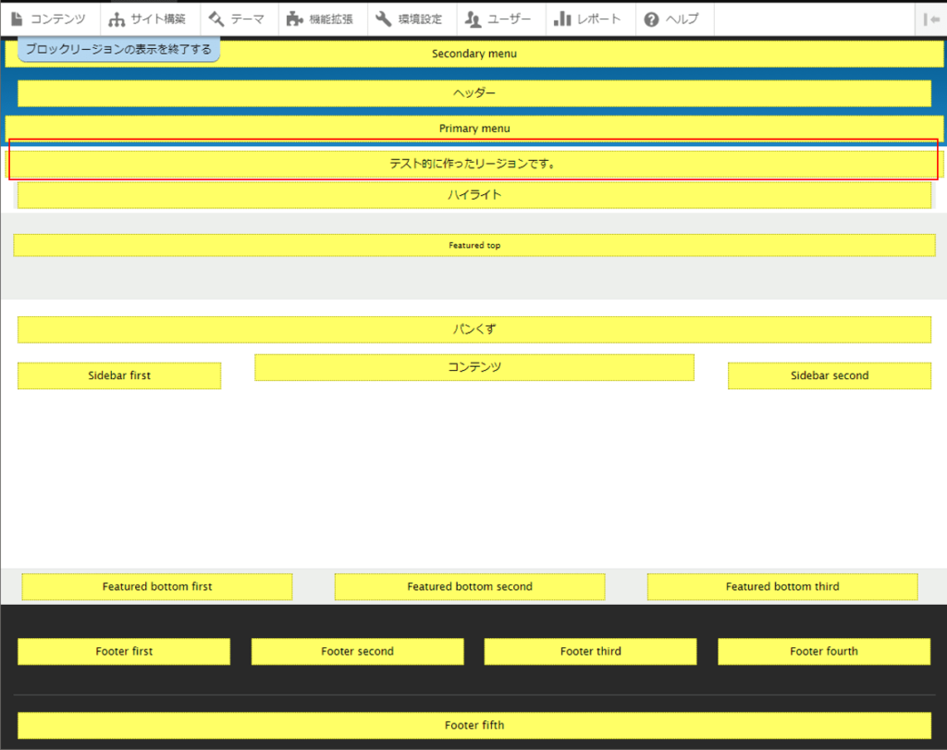Click the sitemap icon for サイト構築
The height and width of the screenshot is (750, 947).
[117, 18]
